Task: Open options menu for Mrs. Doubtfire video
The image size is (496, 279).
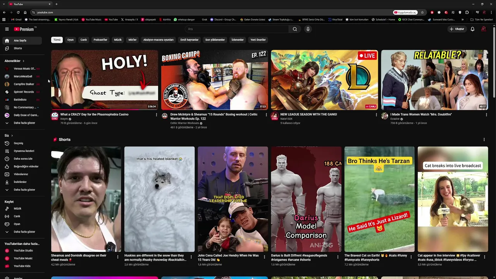Action: tap(486, 115)
